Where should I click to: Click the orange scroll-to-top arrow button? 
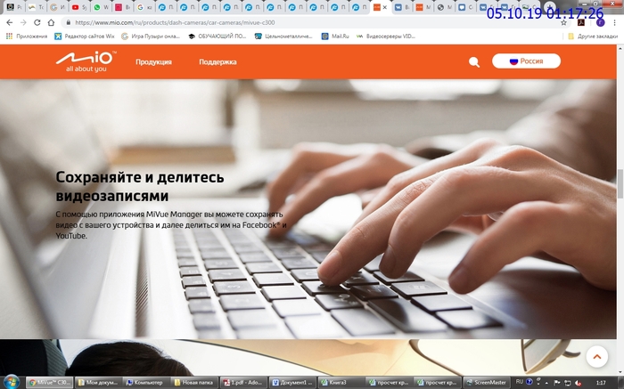click(x=596, y=357)
